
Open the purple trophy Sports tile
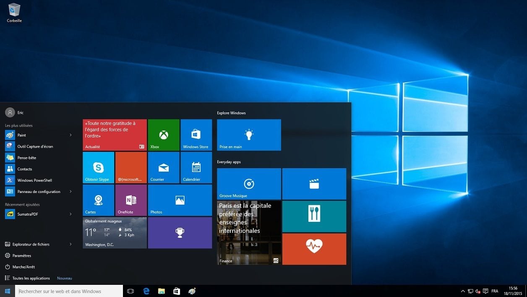click(x=180, y=233)
